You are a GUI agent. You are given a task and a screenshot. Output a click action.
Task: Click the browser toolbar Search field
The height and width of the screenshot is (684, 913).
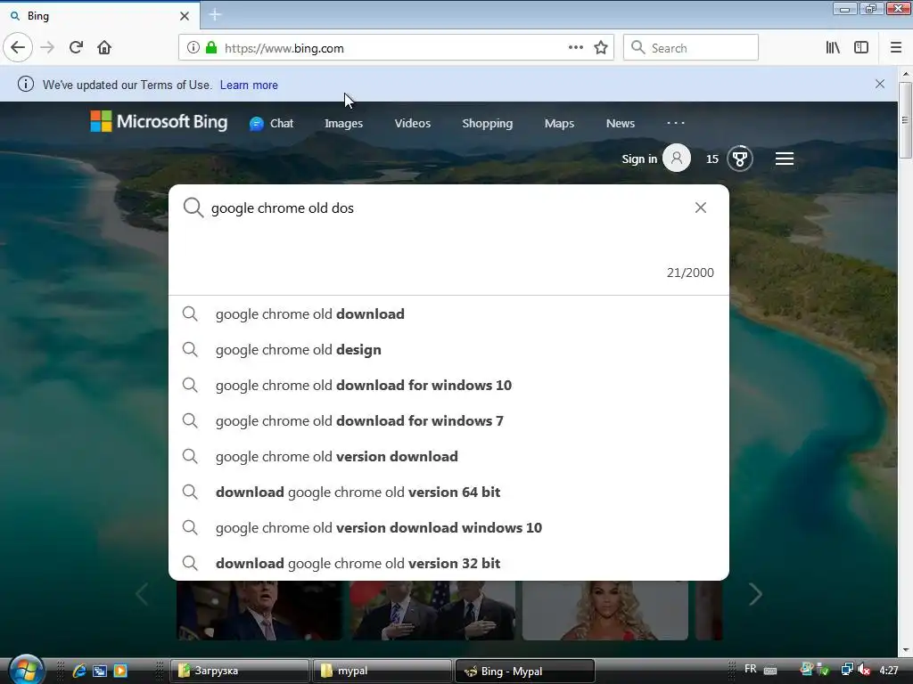click(691, 48)
